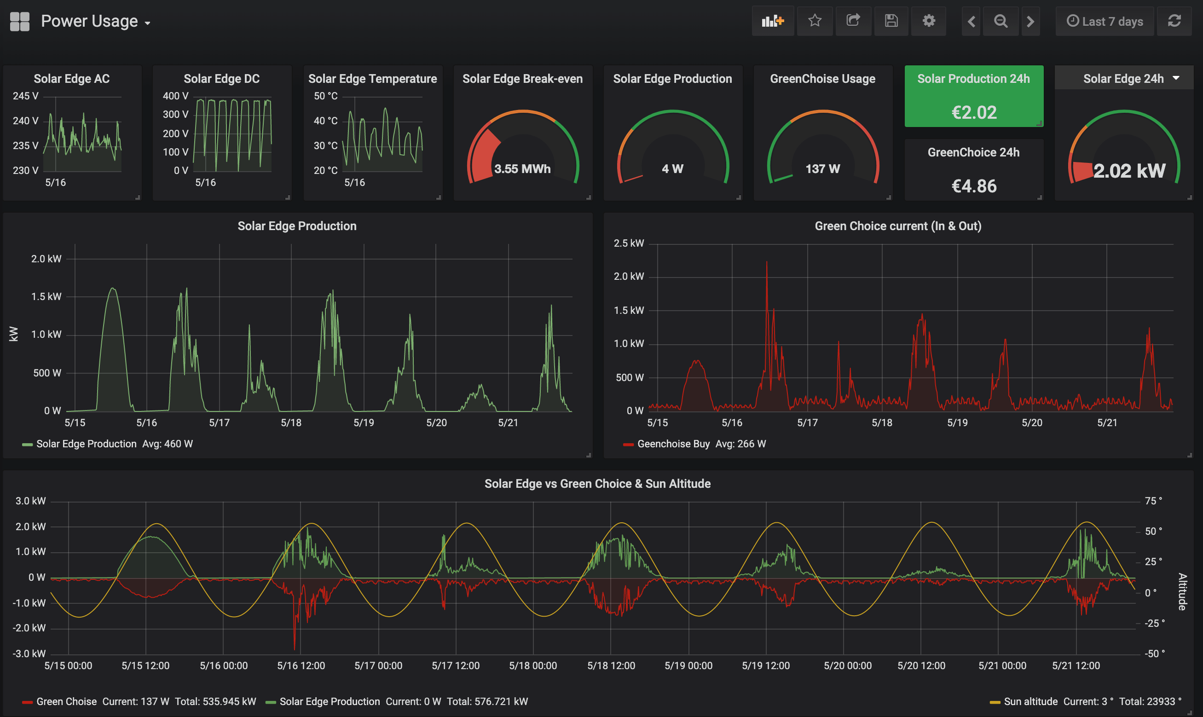Toggle the Geenchoise Buy legend series
Screen dimensions: 1203x717
pyautogui.click(x=673, y=444)
